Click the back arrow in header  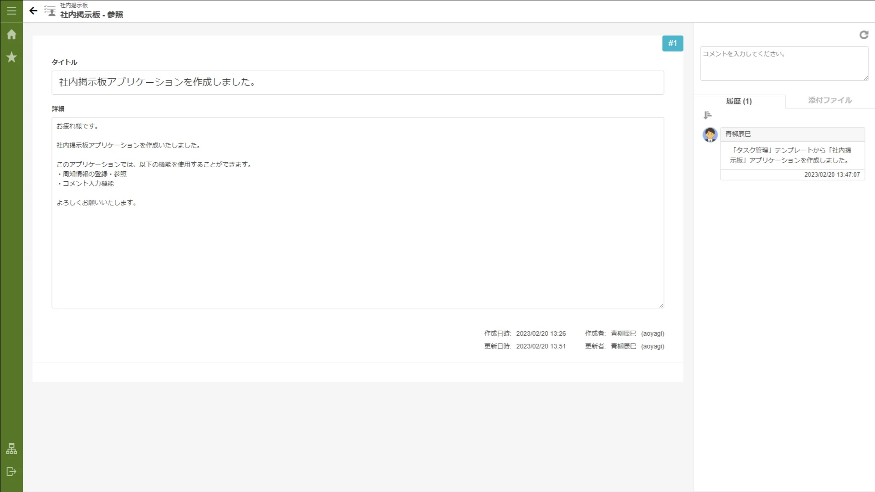(x=33, y=11)
